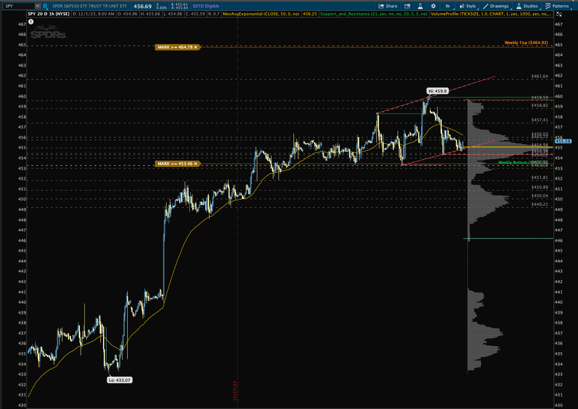This screenshot has height=409, width=578.
Task: Open the Studies menu
Action: coord(527,6)
